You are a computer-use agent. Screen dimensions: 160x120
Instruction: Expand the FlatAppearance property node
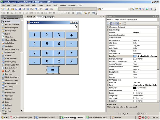pos(108,80)
